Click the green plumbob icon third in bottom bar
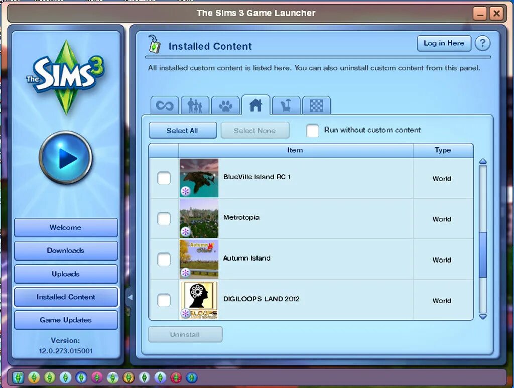The image size is (514, 388). (x=50, y=378)
